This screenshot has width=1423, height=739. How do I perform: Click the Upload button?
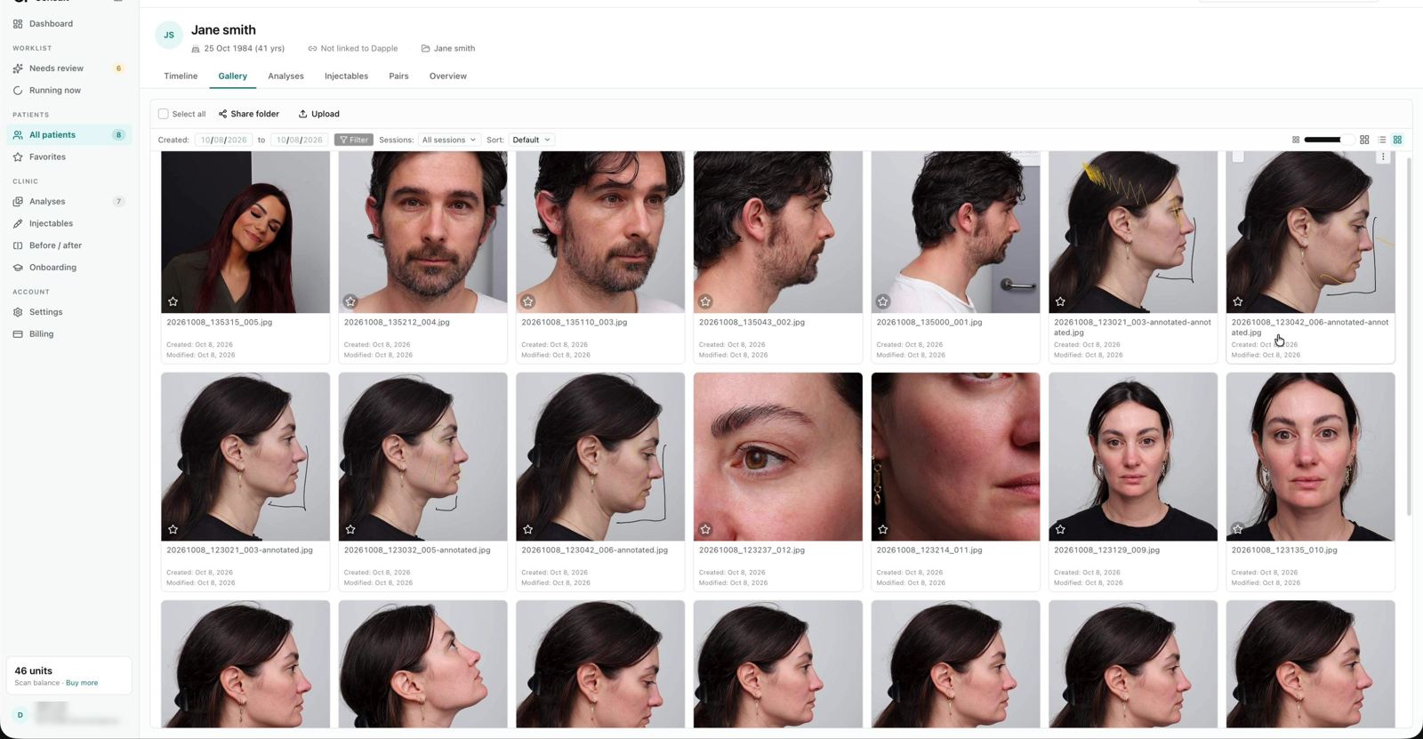(318, 114)
